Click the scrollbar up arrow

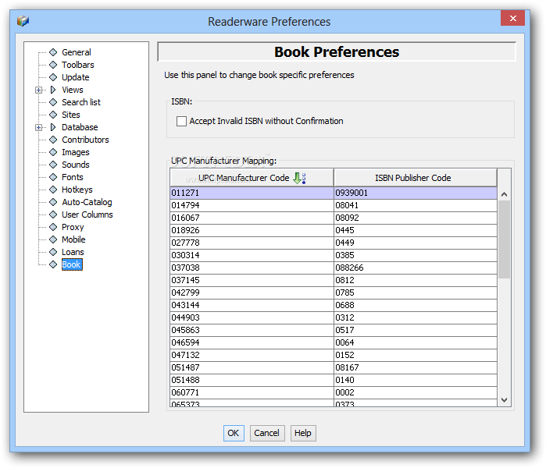pyautogui.click(x=504, y=194)
